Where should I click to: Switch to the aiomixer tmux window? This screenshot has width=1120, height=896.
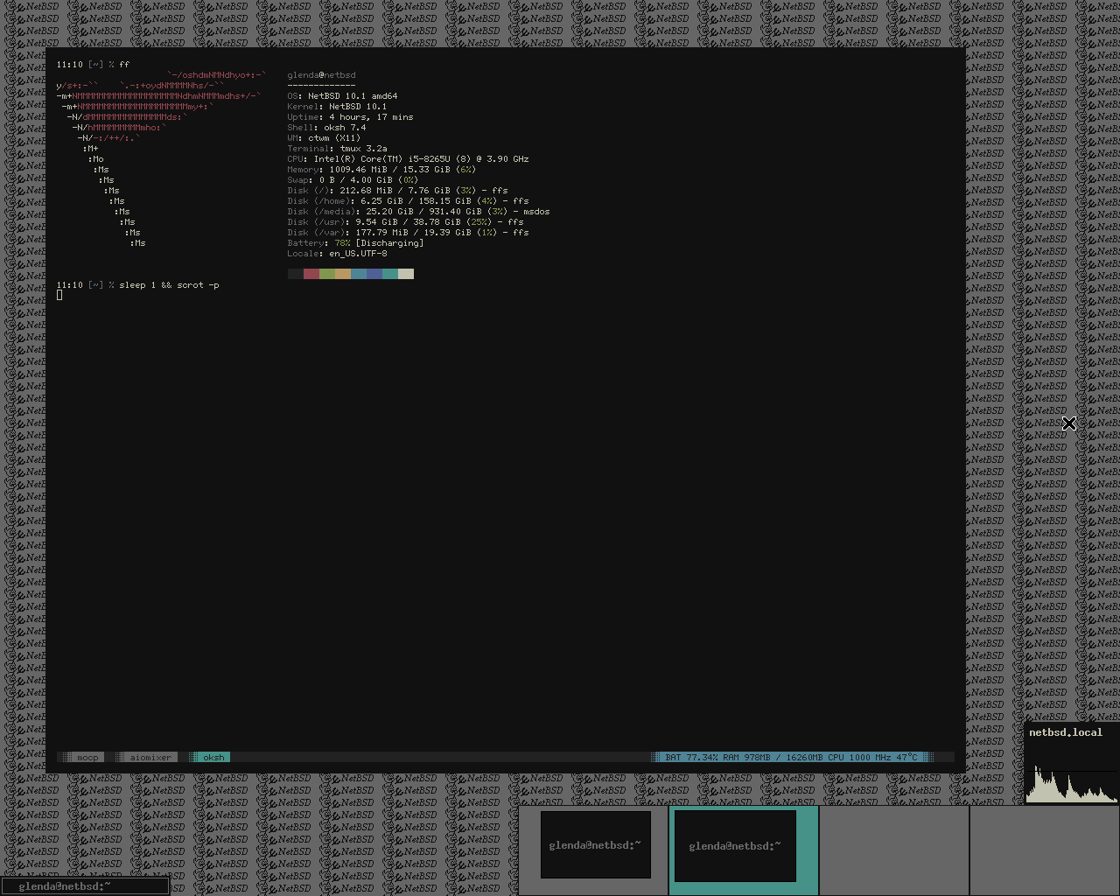click(x=146, y=757)
